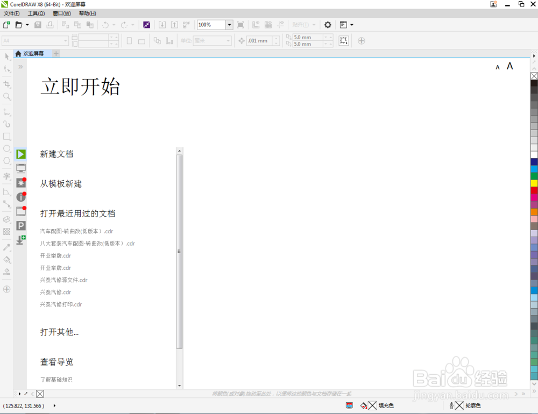538x414 pixels.
Task: Open recent file 汽车配图-转曲改(低版本).cdr
Action: (x=76, y=231)
